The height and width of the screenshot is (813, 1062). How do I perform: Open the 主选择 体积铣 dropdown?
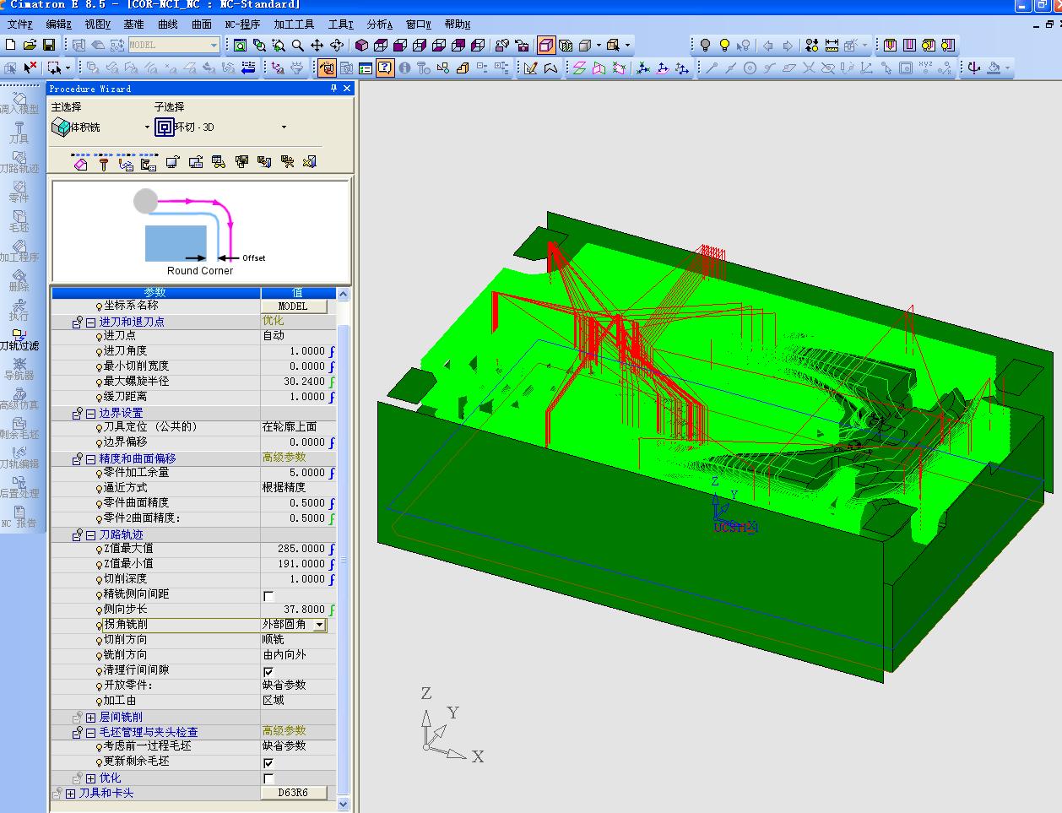click(x=147, y=127)
